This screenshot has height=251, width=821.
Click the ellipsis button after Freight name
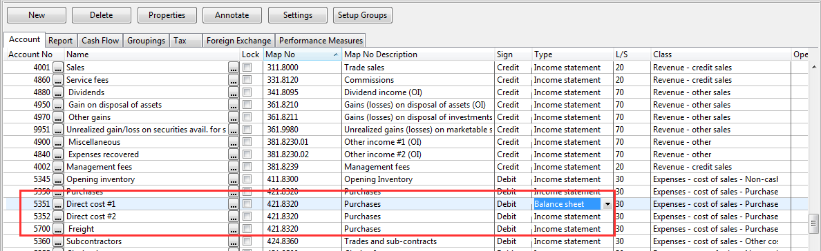234,229
